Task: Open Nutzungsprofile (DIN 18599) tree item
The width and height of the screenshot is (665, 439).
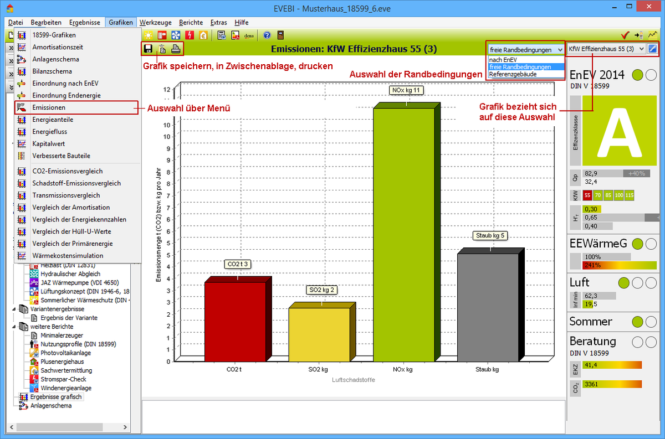Action: (x=78, y=344)
